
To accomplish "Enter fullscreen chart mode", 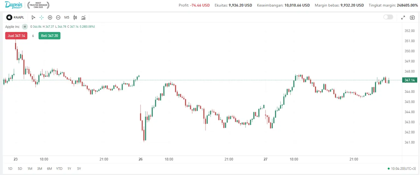I will (x=403, y=17).
